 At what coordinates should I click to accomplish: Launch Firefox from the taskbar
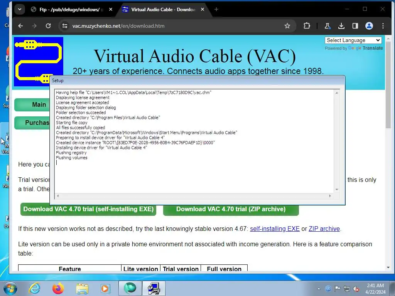pyautogui.click(x=58, y=288)
